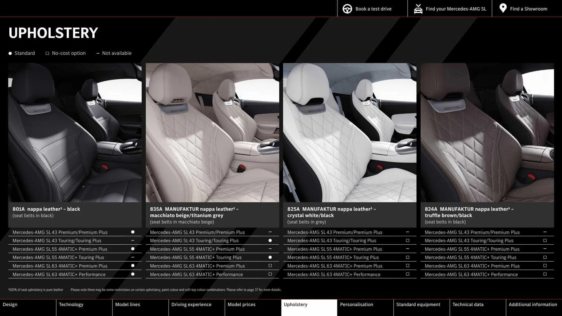Toggle no-cost option for SL 63 Premium Plus in macchiato beige
Viewport: 562px width, 316px height.
270,266
